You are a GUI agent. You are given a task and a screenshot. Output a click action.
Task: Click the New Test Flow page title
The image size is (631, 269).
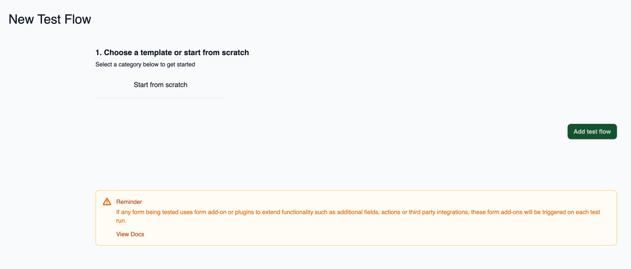point(50,19)
